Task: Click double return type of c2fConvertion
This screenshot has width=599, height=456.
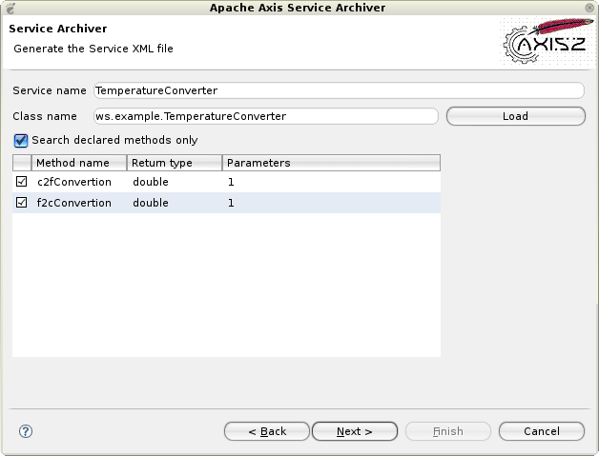Action: [151, 182]
